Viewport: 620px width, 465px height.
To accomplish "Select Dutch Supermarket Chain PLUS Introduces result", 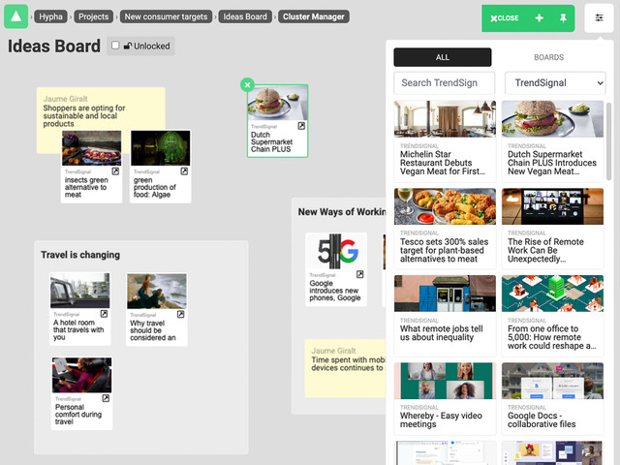I will (552, 141).
